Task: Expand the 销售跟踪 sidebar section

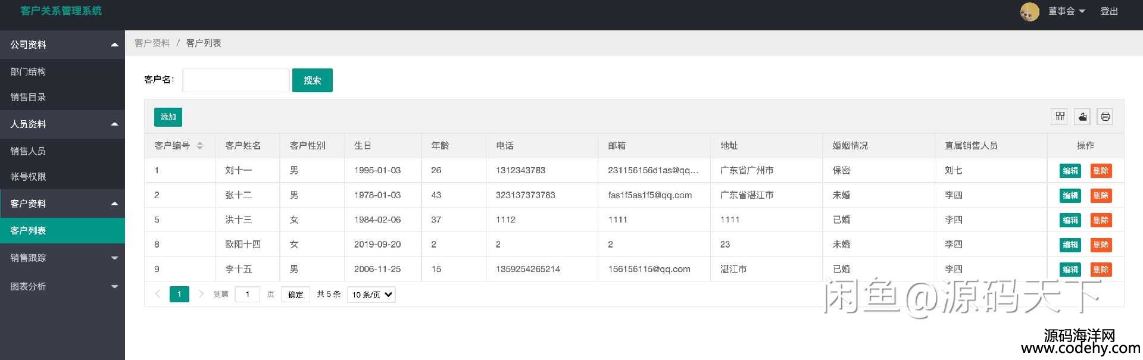Action: click(63, 258)
